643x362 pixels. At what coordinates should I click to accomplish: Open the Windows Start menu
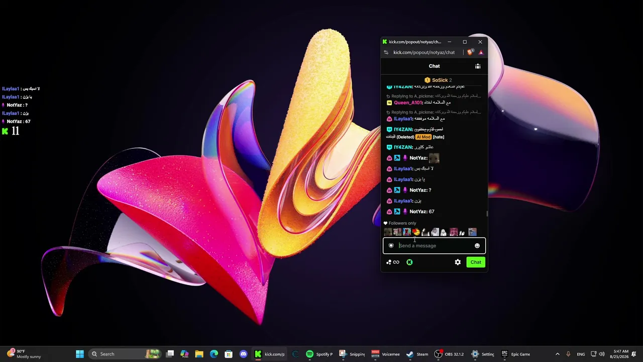pos(80,354)
